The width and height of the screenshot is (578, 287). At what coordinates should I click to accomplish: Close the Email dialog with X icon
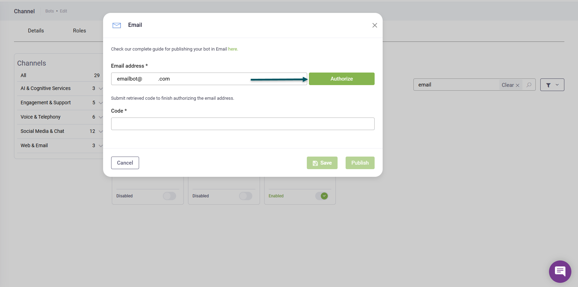coord(375,25)
